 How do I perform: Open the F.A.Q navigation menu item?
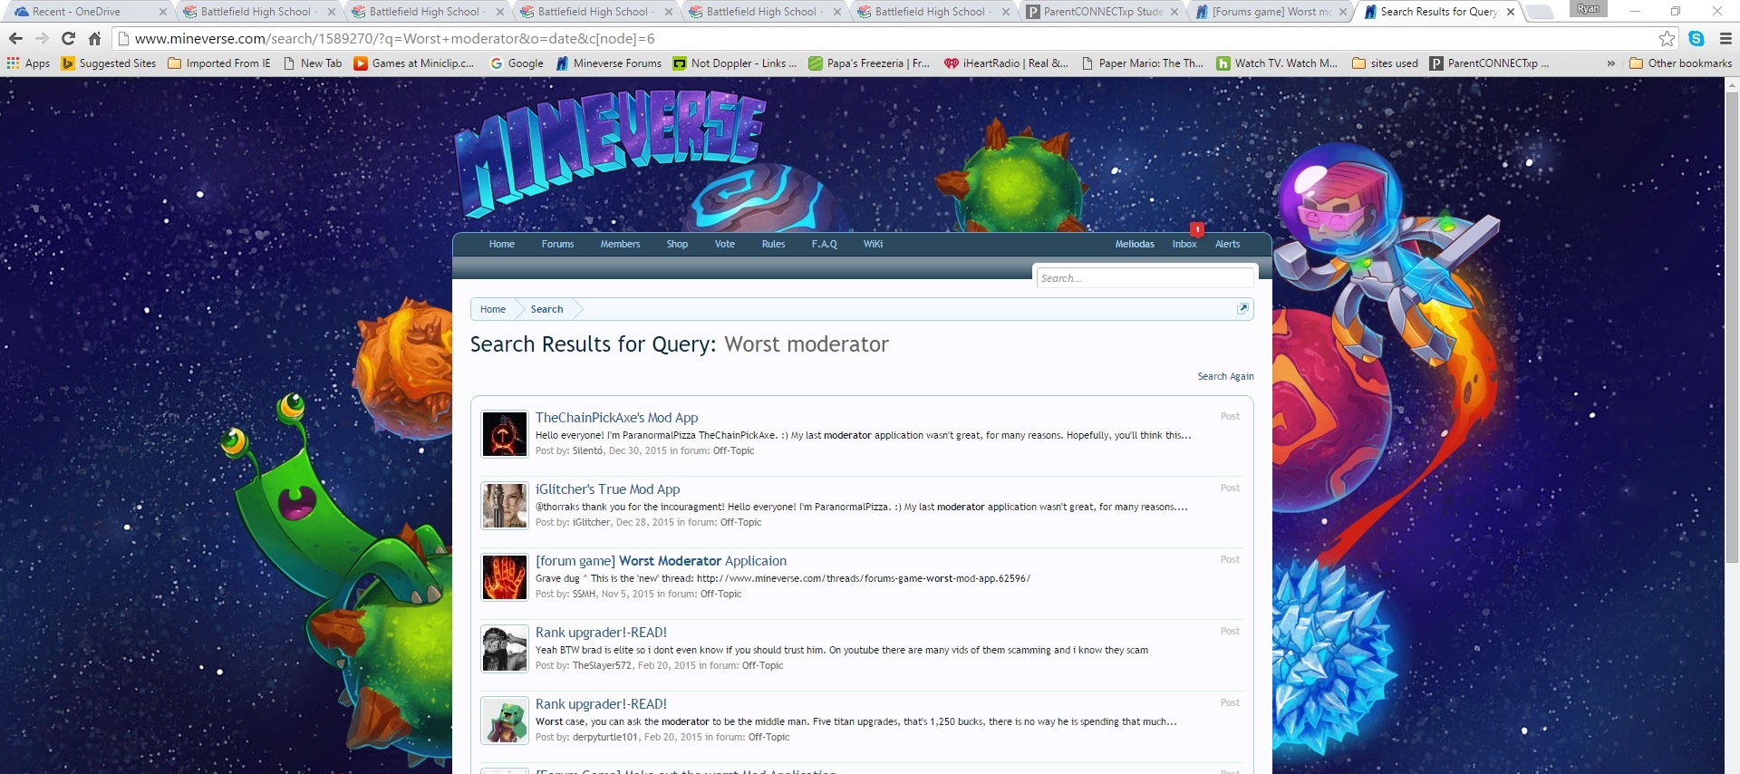[824, 244]
